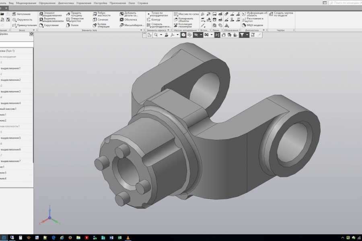Screen dimensions: 362x241
Task: Click Добавить деталь-заготовку command
Action: coord(129,14)
